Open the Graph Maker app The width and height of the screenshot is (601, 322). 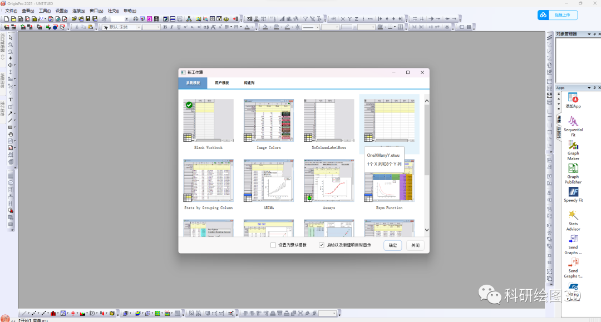[573, 150]
